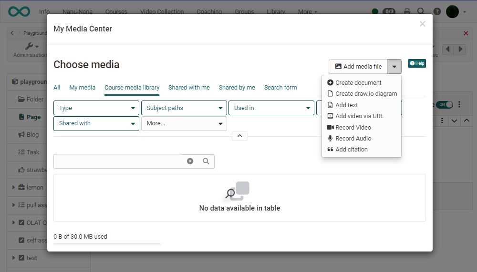The width and height of the screenshot is (477, 272).
Task: Click the Create document plus icon
Action: 330,82
